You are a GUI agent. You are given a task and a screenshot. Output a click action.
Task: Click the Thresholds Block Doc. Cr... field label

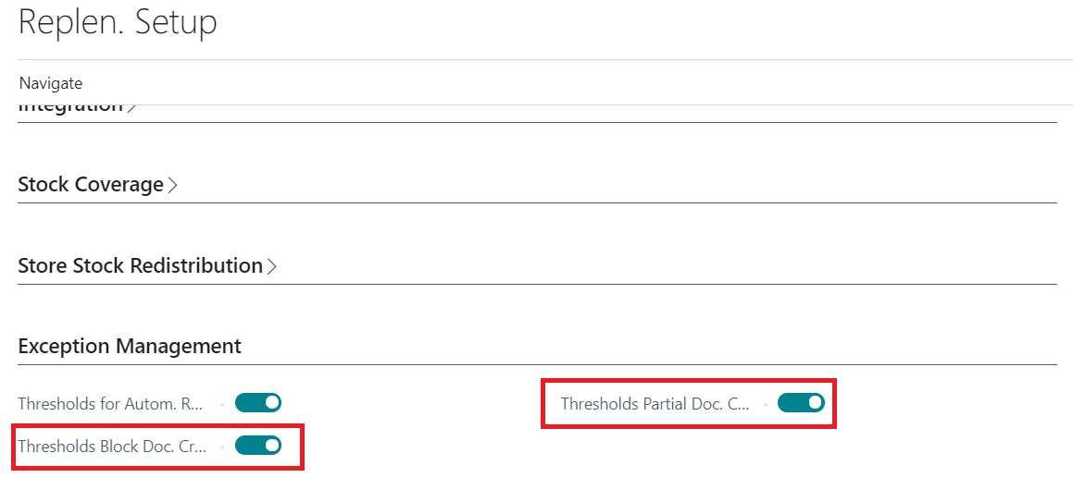pyautogui.click(x=111, y=447)
